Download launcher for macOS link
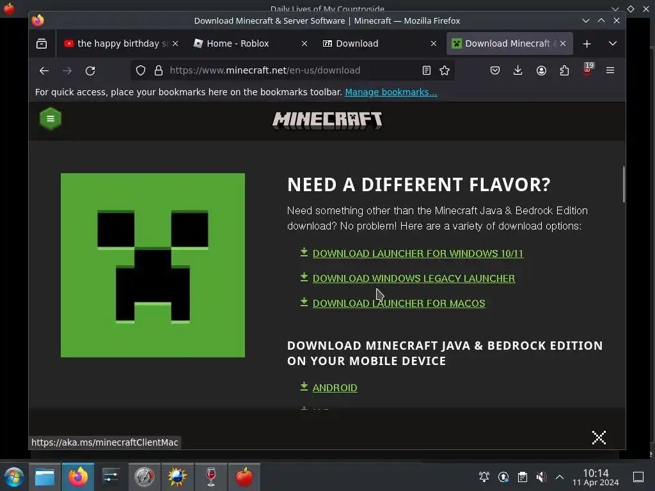Viewport: 655px width, 491px height. (399, 304)
